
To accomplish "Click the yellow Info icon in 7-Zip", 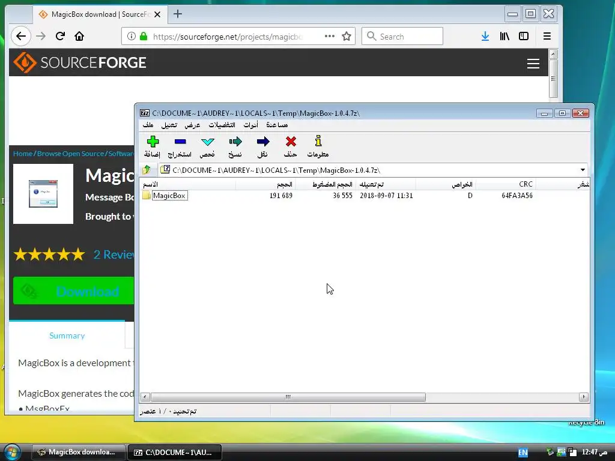I will coord(318,140).
